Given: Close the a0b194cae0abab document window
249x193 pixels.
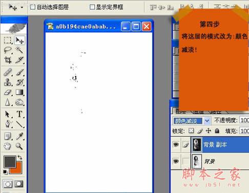Looking at the screenshot, I should pos(147,27).
